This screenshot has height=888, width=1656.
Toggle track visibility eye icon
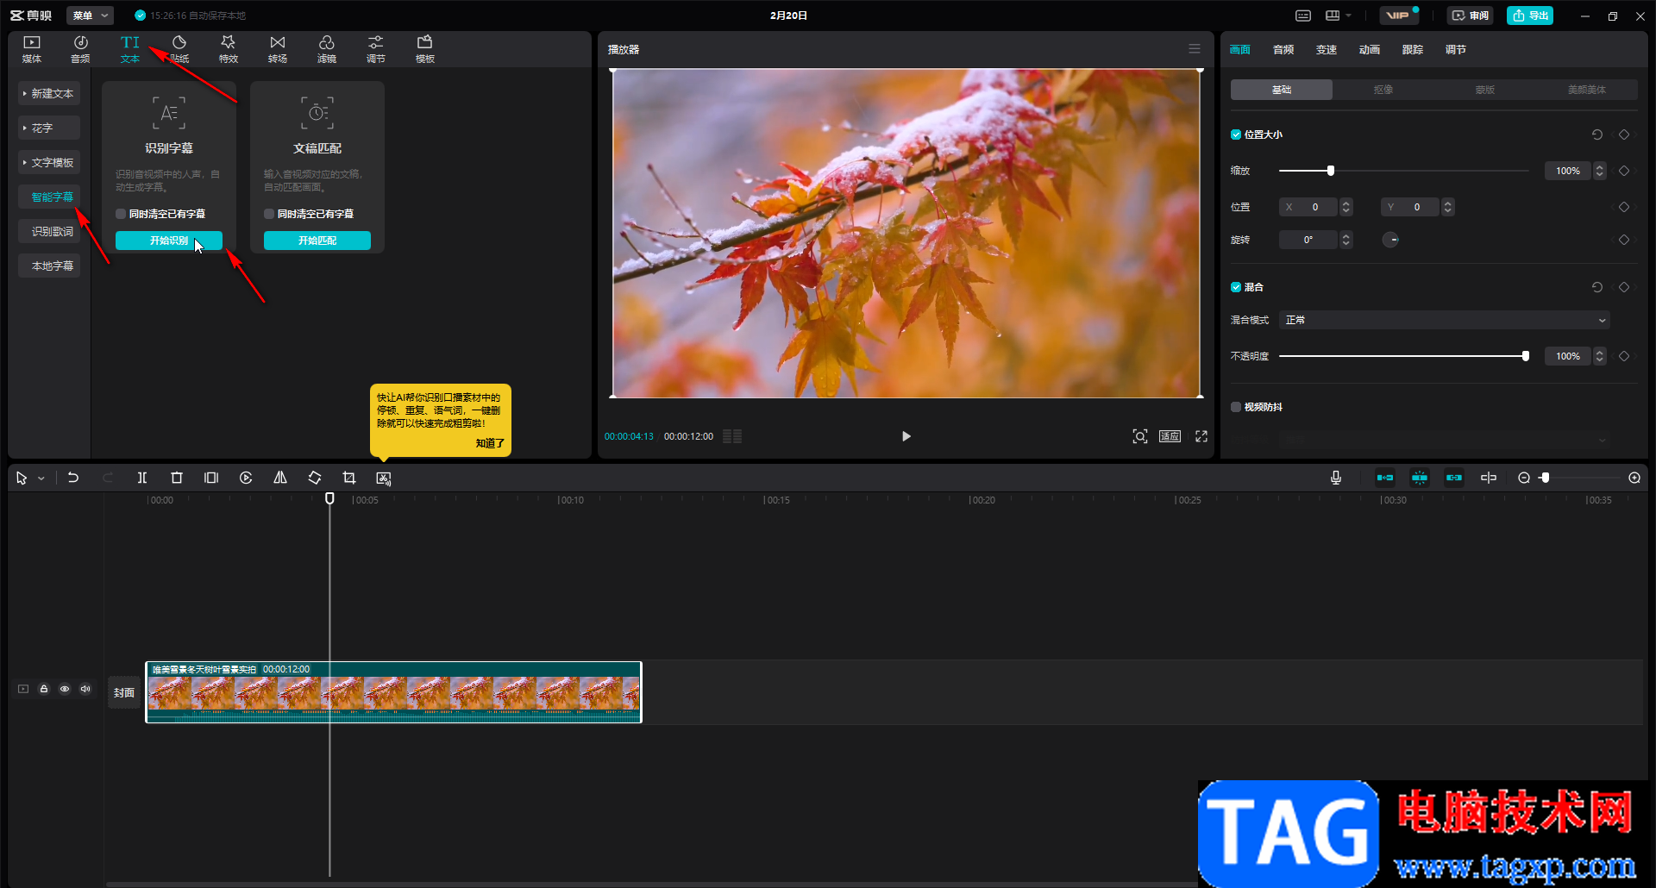pos(65,689)
